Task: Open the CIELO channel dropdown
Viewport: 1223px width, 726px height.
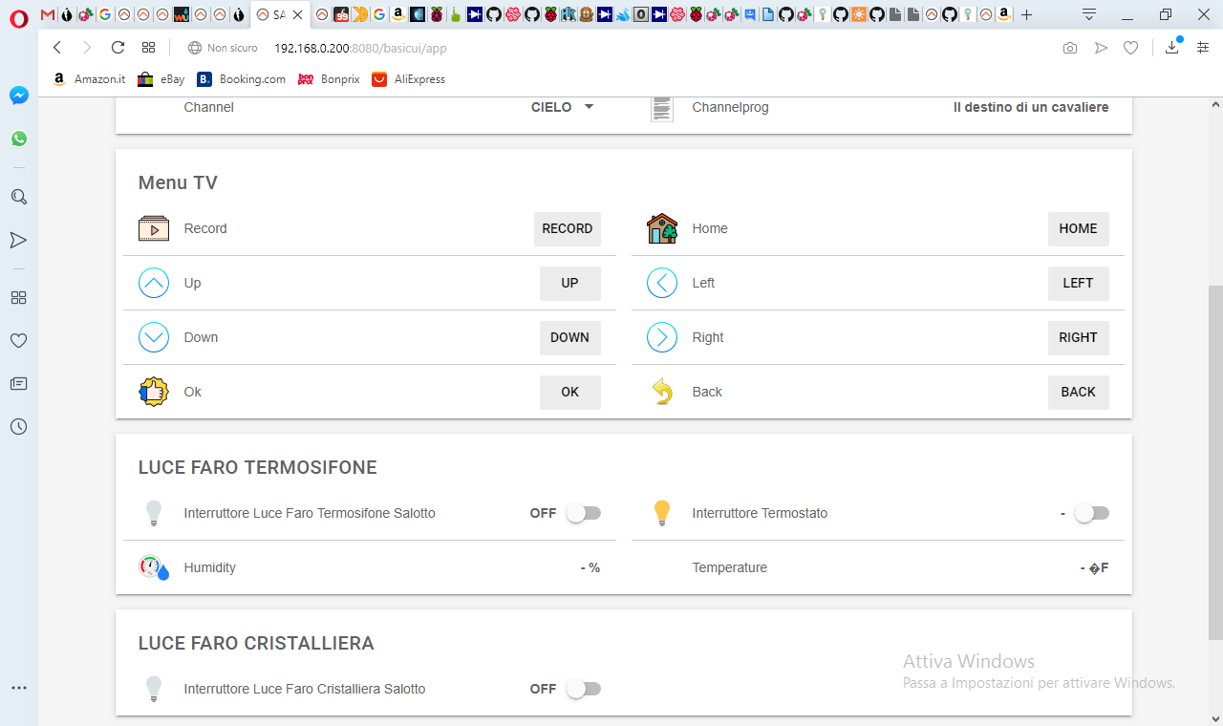Action: point(563,107)
